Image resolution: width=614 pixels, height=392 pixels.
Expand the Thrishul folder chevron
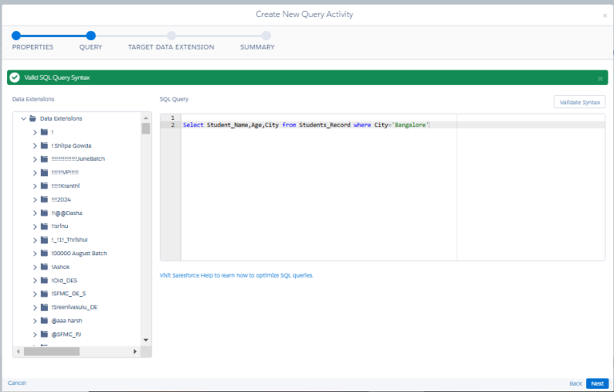[35, 240]
